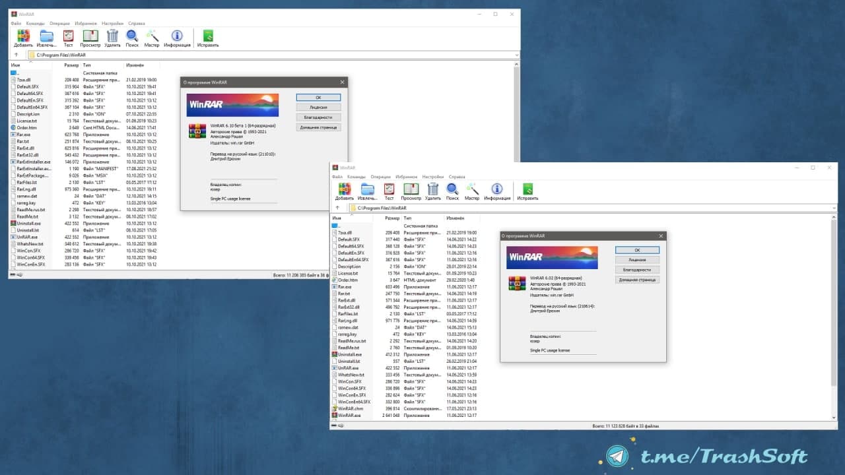
Task: Click the Информация icon in the bottom-right WinRAR window
Action: tap(497, 189)
